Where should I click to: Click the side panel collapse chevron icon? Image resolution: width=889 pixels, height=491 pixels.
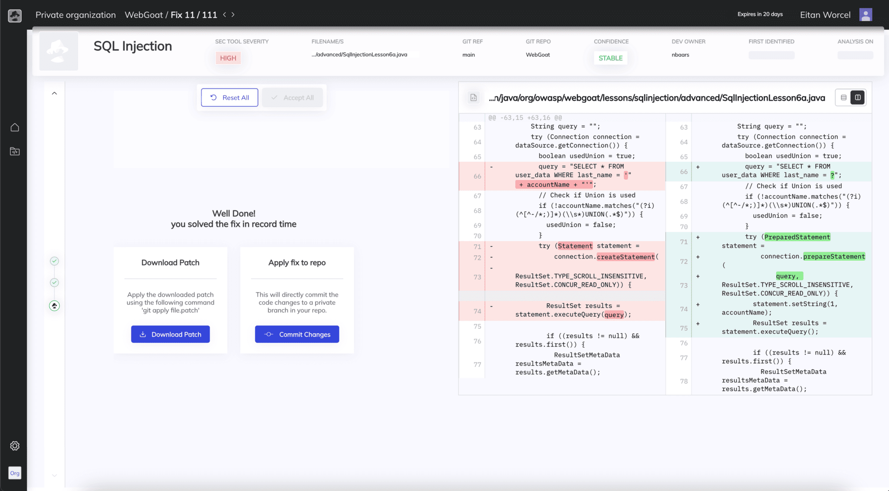point(54,93)
